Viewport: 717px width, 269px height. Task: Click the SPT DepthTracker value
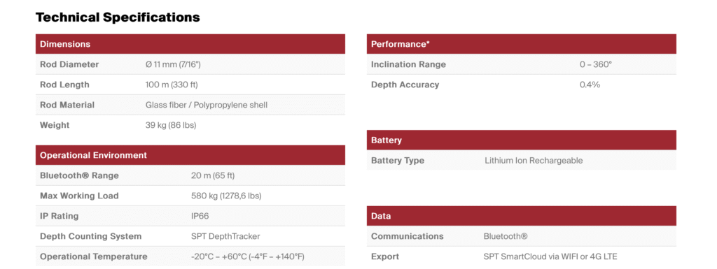point(225,236)
